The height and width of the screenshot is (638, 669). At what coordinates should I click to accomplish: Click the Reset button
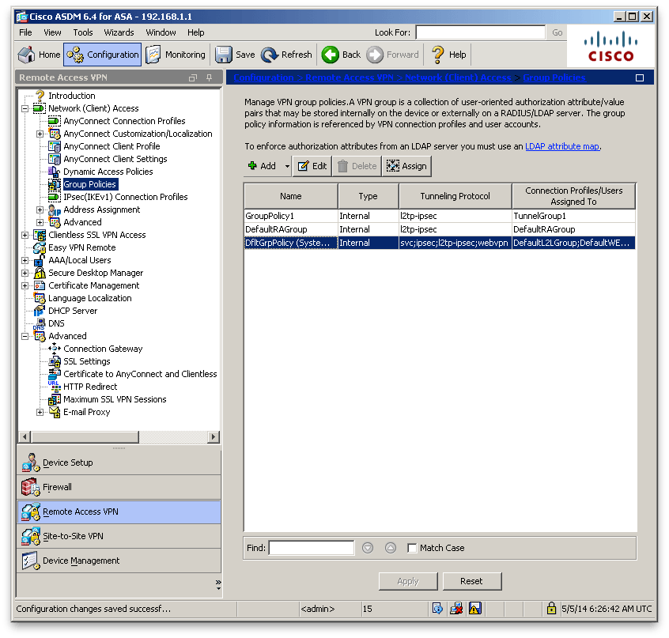pyautogui.click(x=472, y=581)
